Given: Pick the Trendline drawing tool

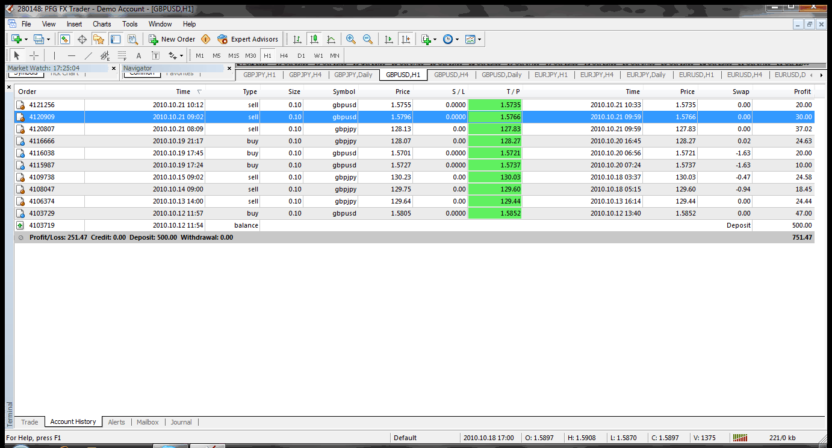Looking at the screenshot, I should point(88,55).
